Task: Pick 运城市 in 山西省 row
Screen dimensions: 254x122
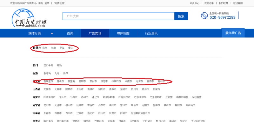Action: pos(124,89)
